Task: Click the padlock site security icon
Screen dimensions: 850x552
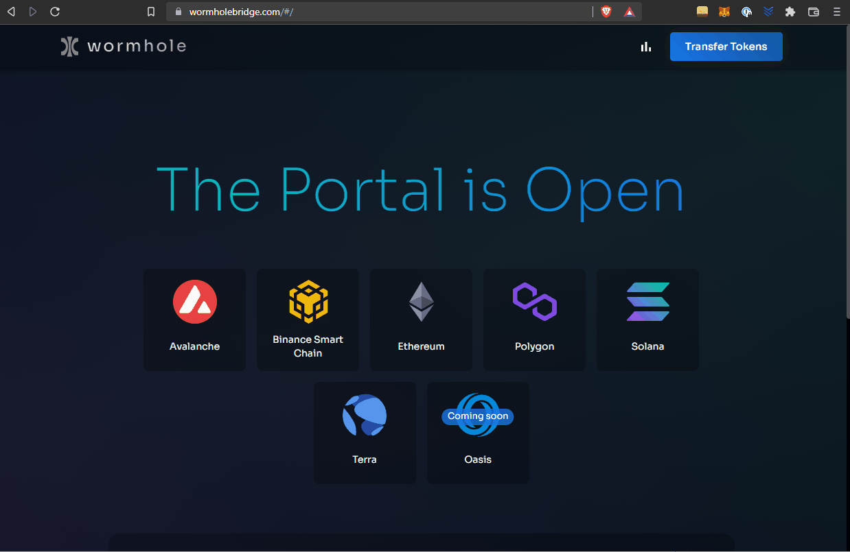Action: coord(178,12)
